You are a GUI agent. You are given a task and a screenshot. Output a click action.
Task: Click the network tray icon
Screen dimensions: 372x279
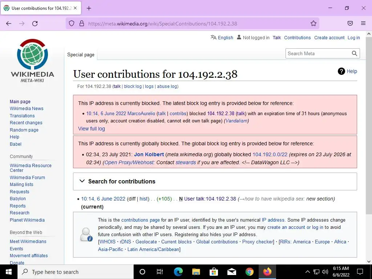[316, 272]
